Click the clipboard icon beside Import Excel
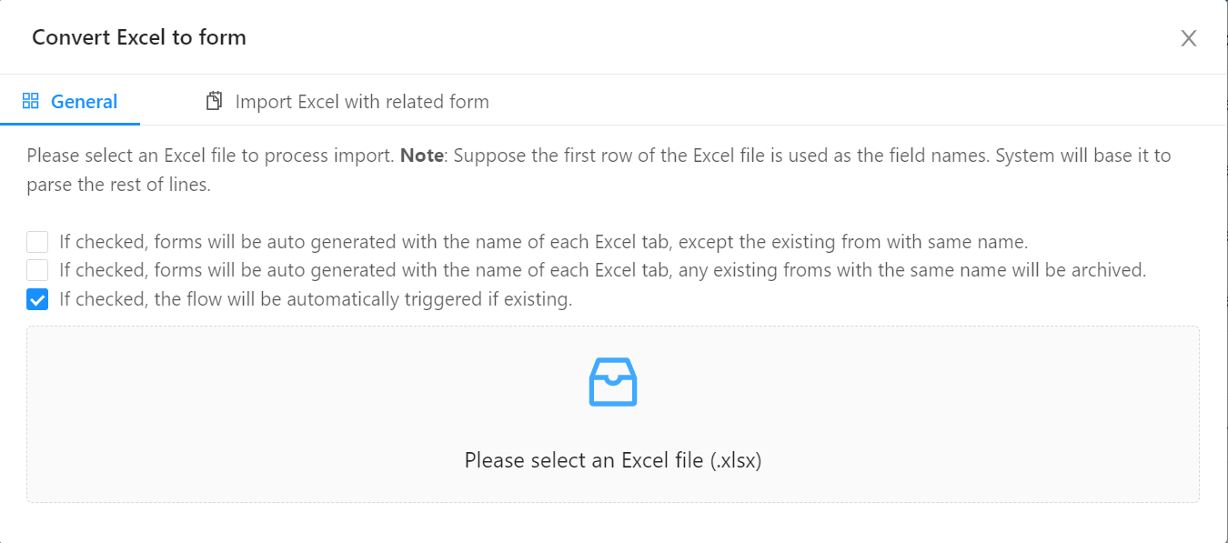 [x=214, y=101]
